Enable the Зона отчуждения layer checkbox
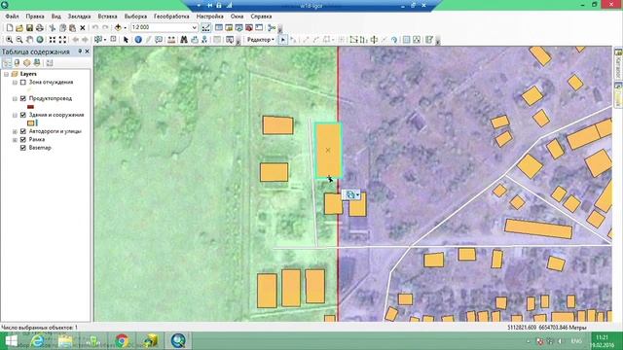Image resolution: width=623 pixels, height=350 pixels. click(23, 83)
